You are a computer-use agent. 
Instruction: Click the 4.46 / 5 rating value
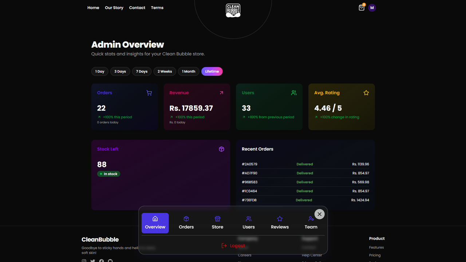click(328, 108)
